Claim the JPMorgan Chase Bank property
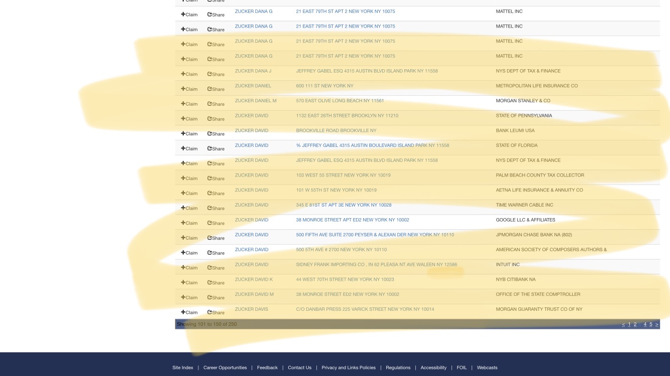This screenshot has width=670, height=376. (x=189, y=238)
